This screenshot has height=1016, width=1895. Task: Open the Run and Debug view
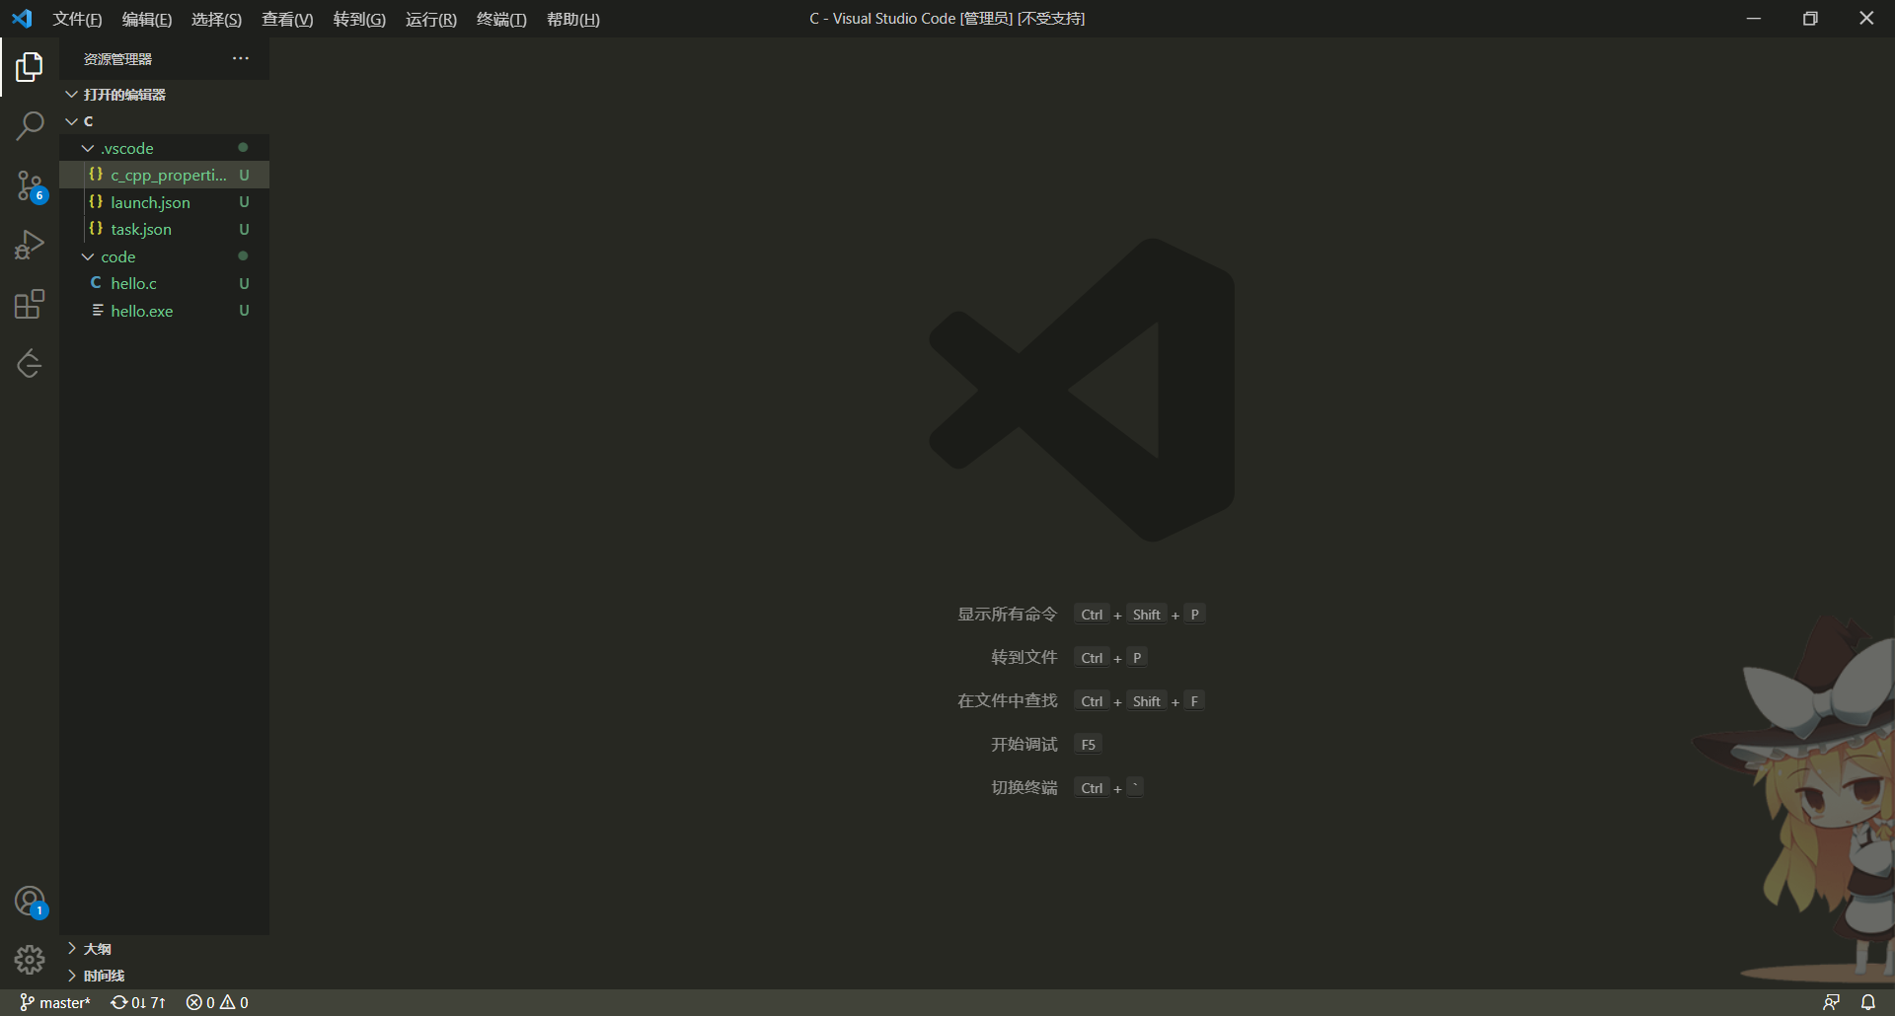tap(30, 245)
